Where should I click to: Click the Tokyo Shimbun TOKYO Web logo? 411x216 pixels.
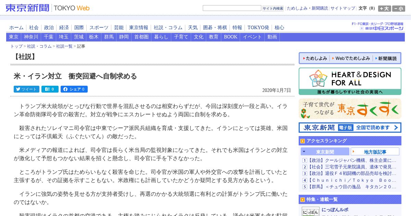tap(48, 8)
